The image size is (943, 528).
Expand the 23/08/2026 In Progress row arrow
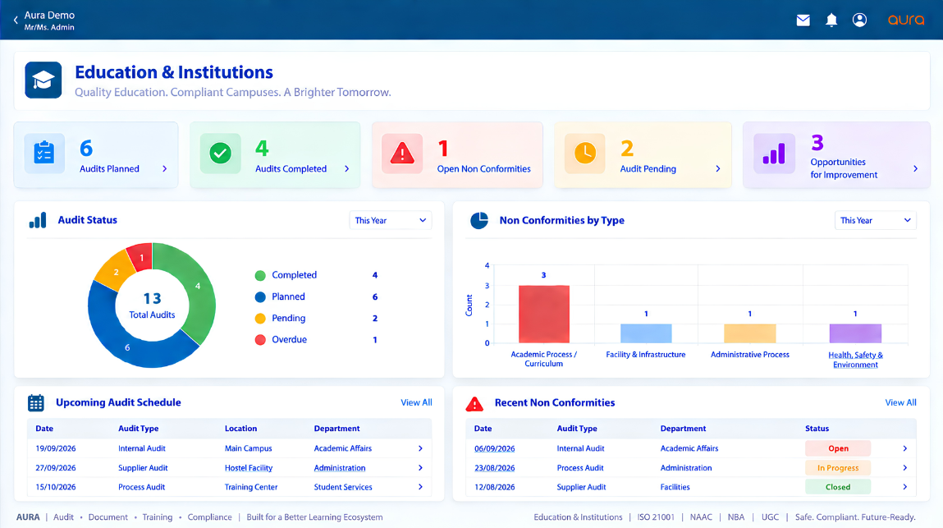pos(905,468)
